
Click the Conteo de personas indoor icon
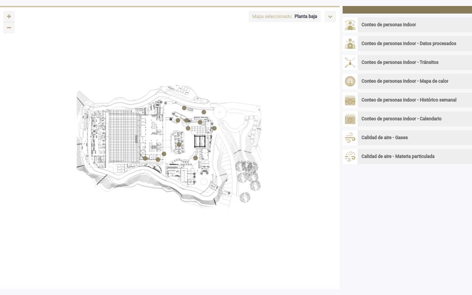350,25
